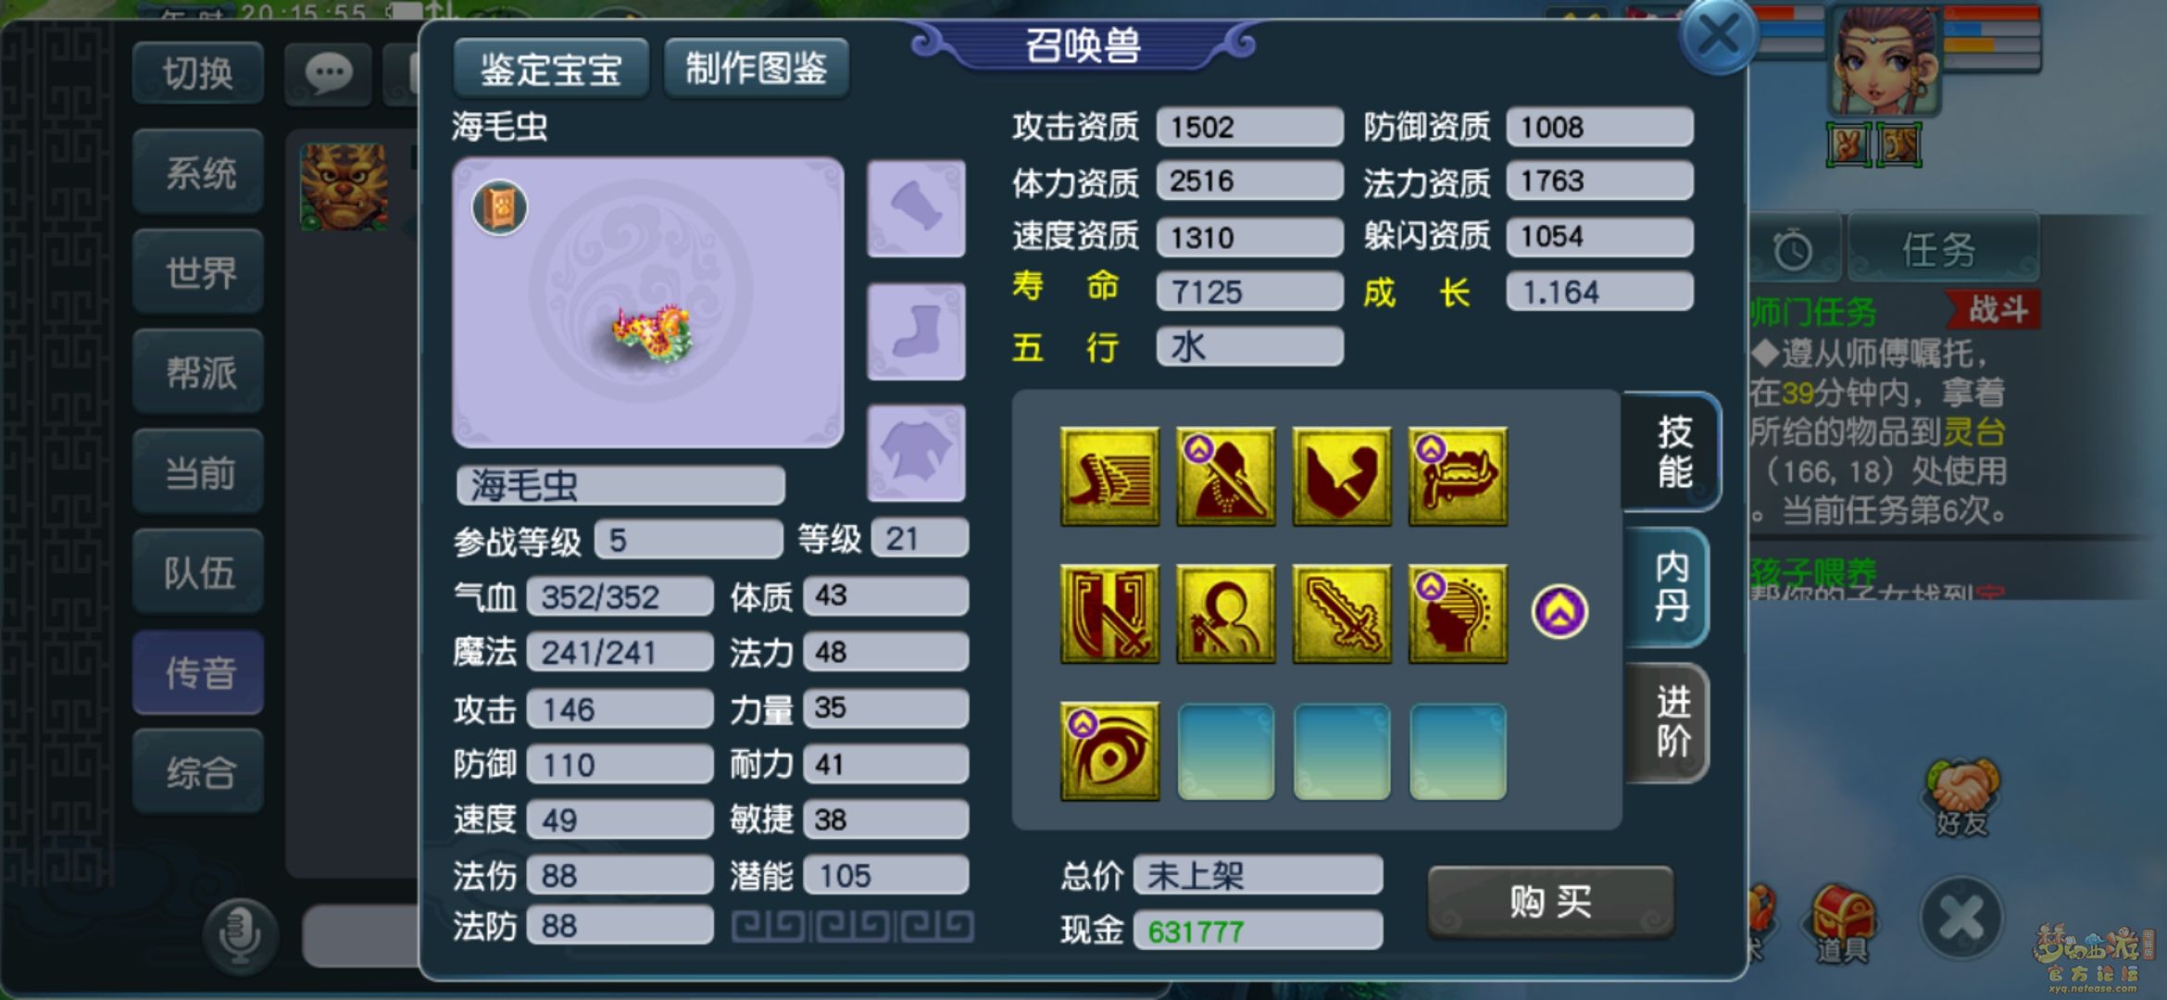Tap the microphone voice input icon
Viewport: 2167px width, 1000px height.
(240, 933)
